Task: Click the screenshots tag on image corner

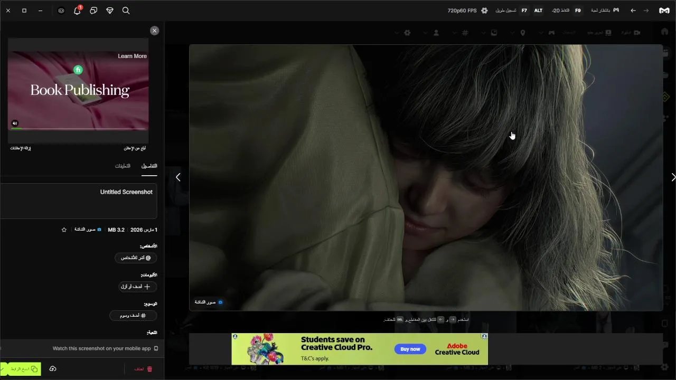Action: pyautogui.click(x=209, y=302)
